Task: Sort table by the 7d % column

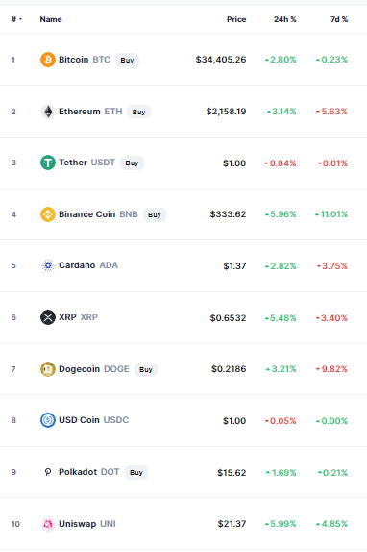Action: [x=339, y=19]
